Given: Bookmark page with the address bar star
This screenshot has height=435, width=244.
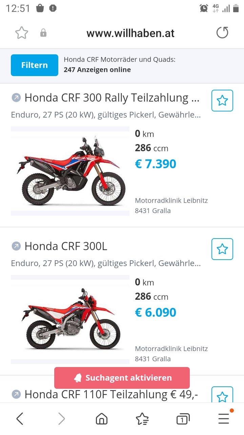Looking at the screenshot, I should pyautogui.click(x=22, y=33).
